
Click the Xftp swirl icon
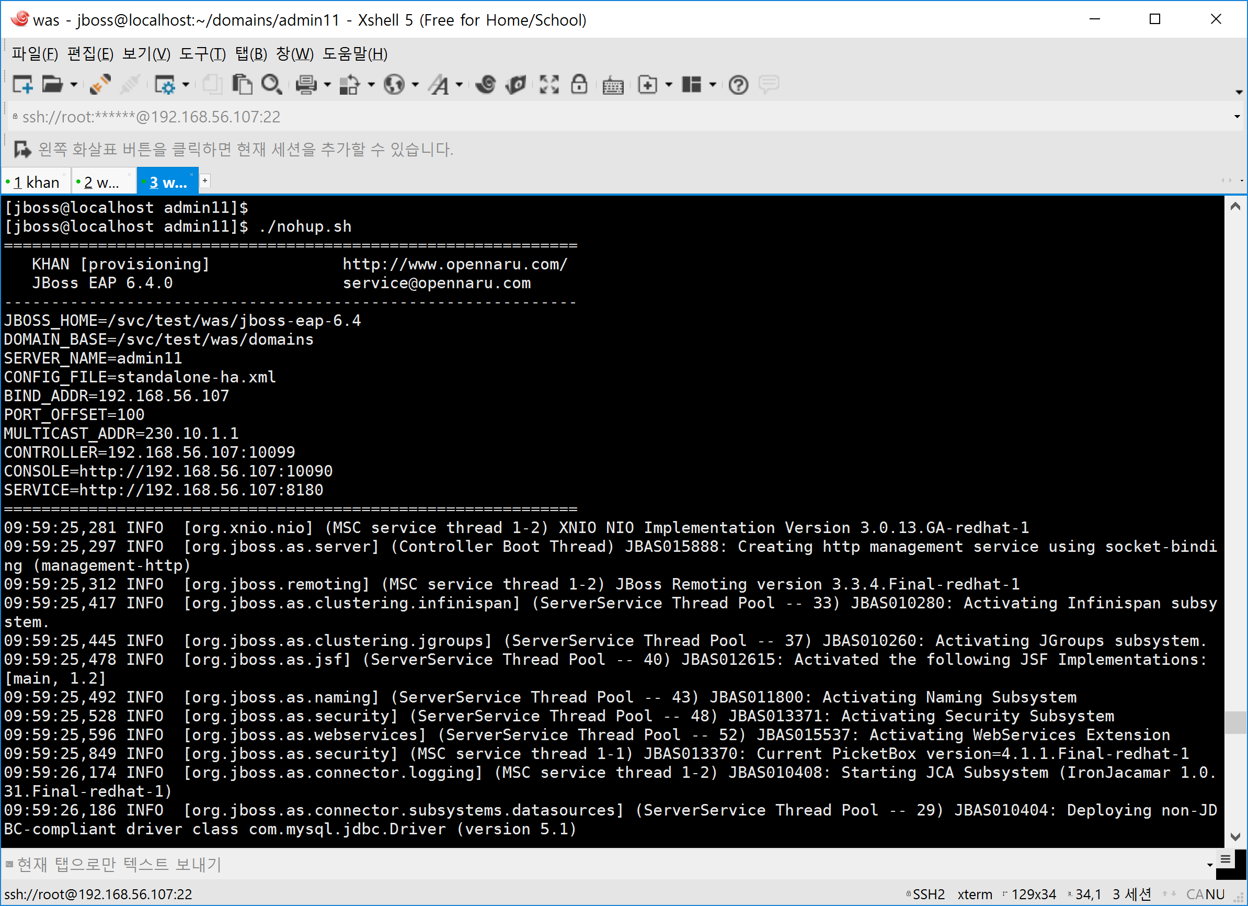click(486, 85)
